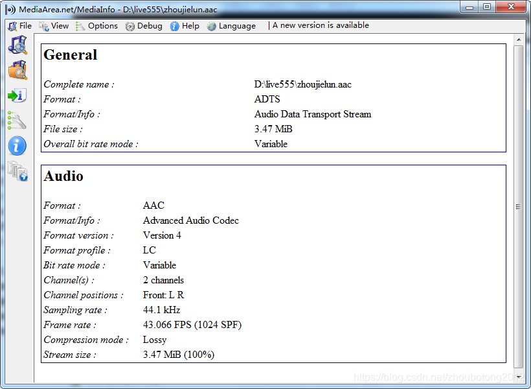Click the 'LC' format profile value

point(150,250)
